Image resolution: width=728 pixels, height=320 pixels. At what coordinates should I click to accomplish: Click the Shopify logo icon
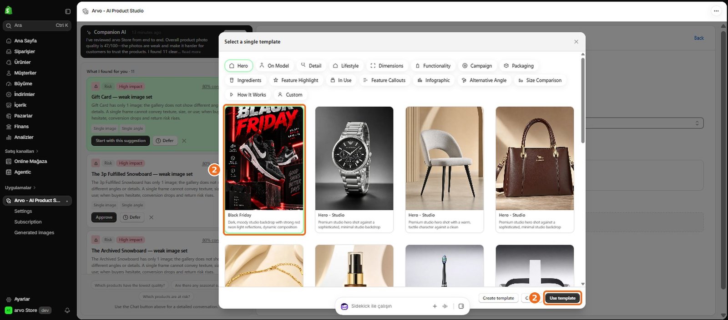click(8, 10)
